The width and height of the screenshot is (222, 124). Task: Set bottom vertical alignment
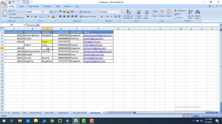point(68,12)
